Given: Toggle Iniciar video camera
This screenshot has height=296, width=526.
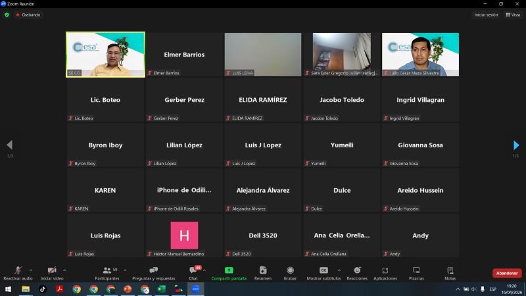Looking at the screenshot, I should point(52,273).
